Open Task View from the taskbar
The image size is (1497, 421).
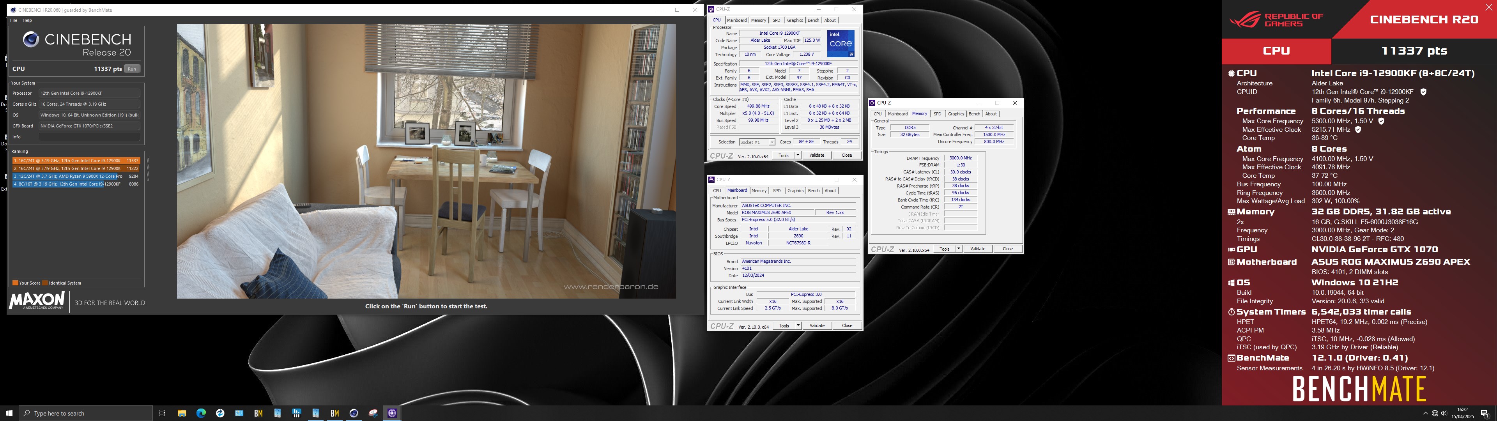162,414
